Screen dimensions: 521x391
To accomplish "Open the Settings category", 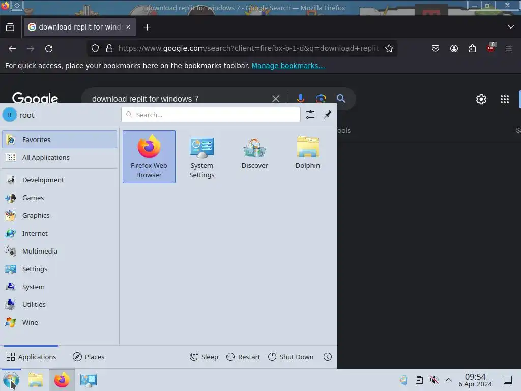I will [x=60, y=269].
